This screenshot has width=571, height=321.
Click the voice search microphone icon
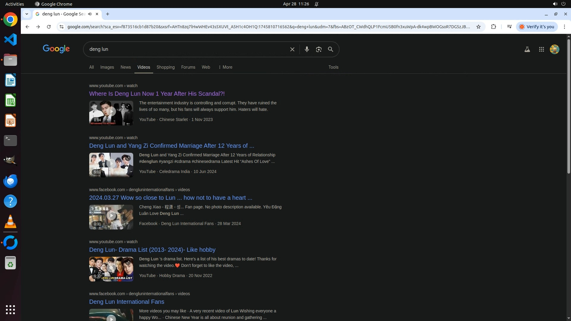pyautogui.click(x=307, y=49)
